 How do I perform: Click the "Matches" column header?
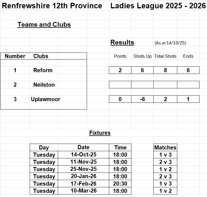coord(165,148)
